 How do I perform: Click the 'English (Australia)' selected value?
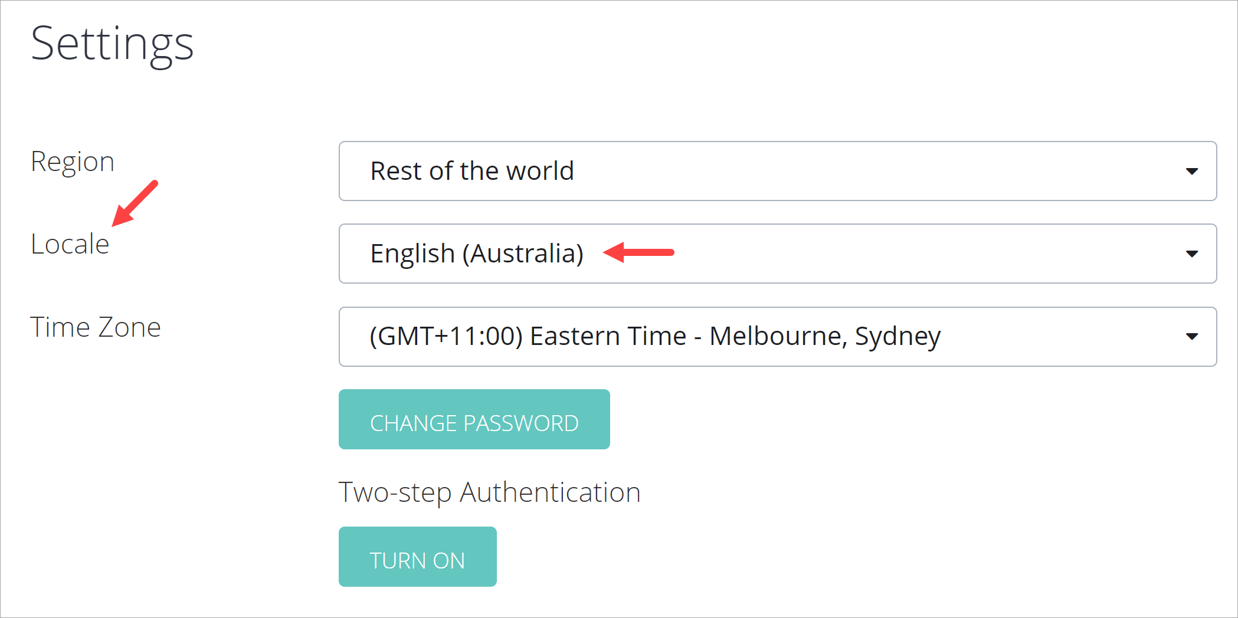pyautogui.click(x=476, y=254)
